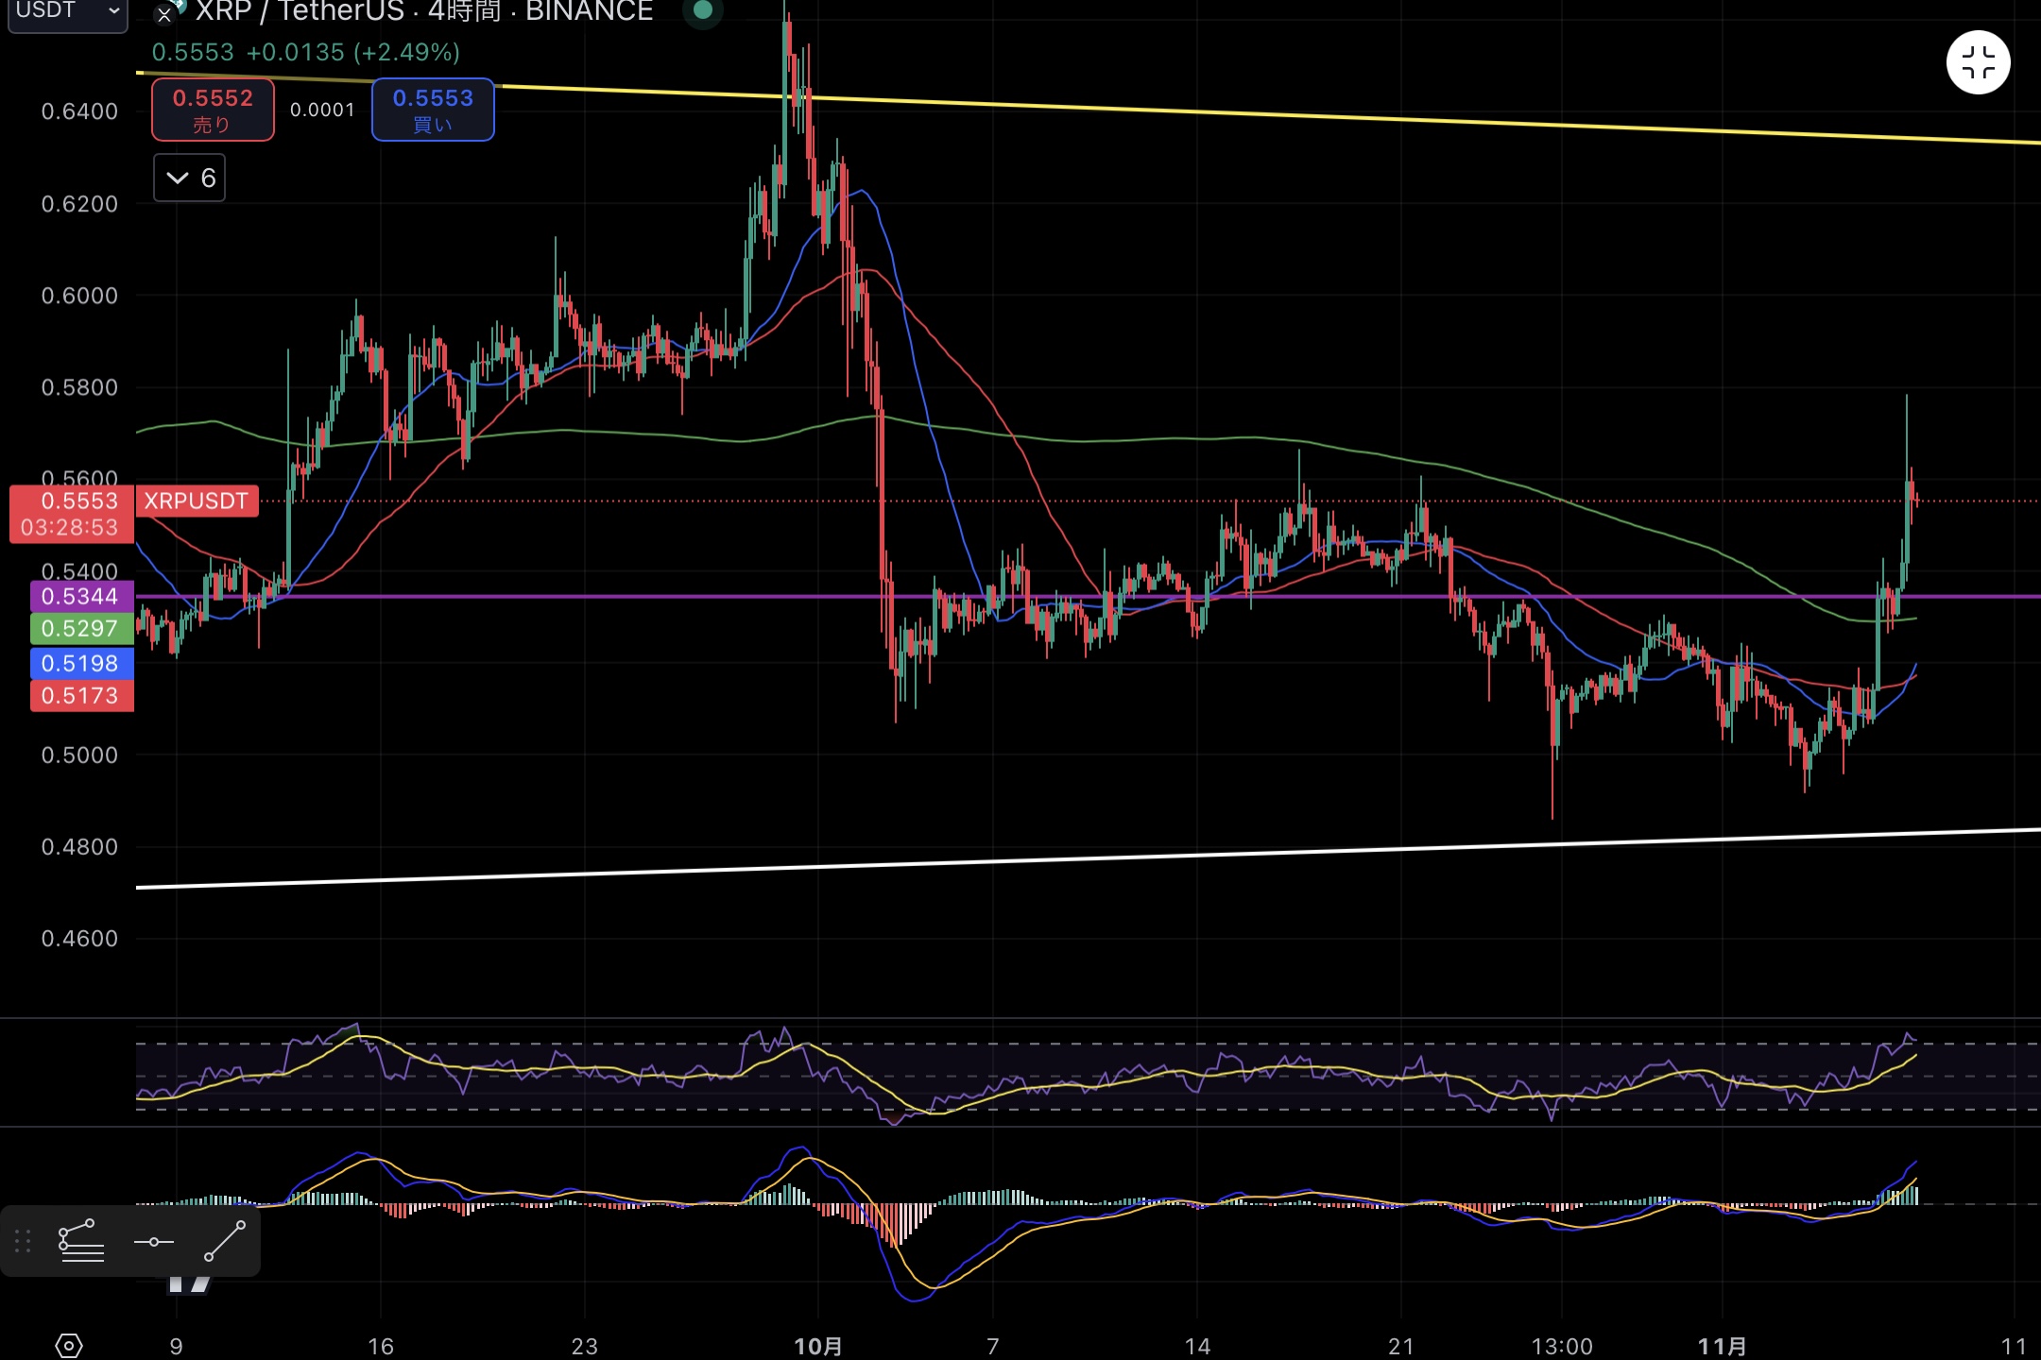Click the 0.0001 spread value

(322, 110)
